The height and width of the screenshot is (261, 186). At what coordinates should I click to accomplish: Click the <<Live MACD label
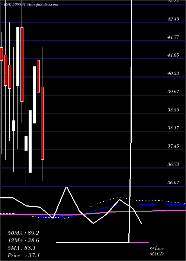coord(157,251)
